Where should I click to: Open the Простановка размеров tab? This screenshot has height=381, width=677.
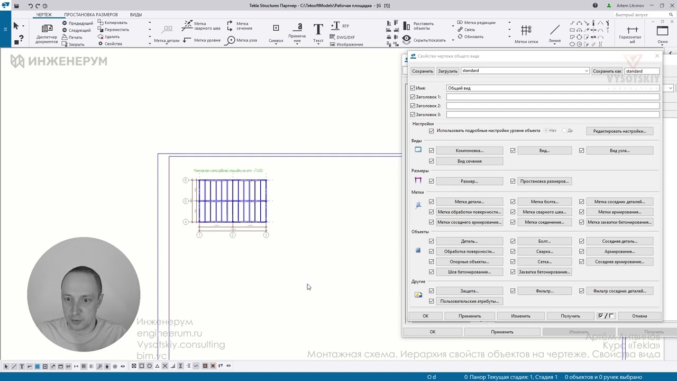click(x=91, y=15)
